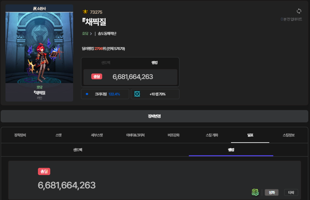Open the 스탯 tab
The height and width of the screenshot is (200, 310).
tap(58, 135)
